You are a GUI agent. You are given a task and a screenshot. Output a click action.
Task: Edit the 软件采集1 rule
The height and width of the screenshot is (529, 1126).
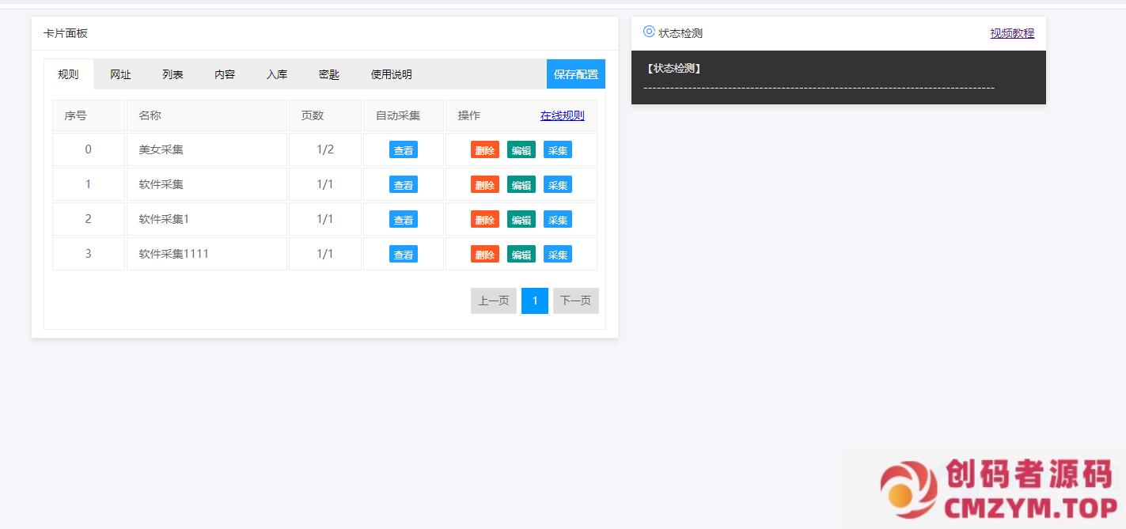point(521,220)
